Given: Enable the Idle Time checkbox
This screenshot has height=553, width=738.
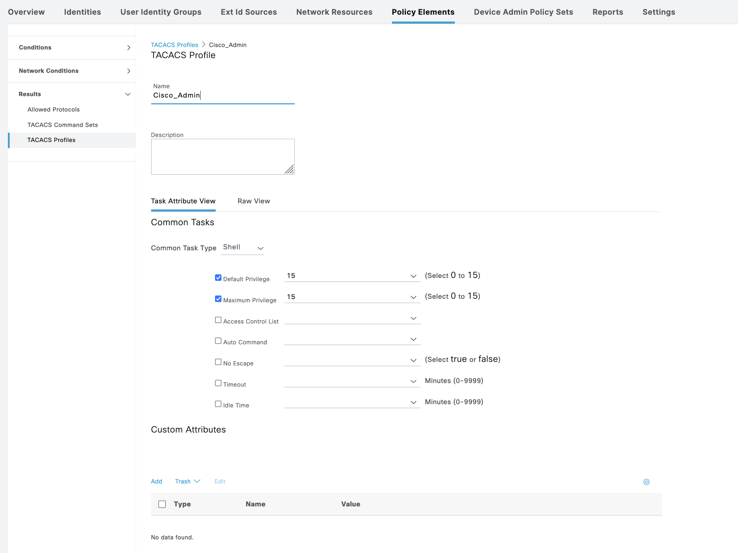Looking at the screenshot, I should pos(218,404).
